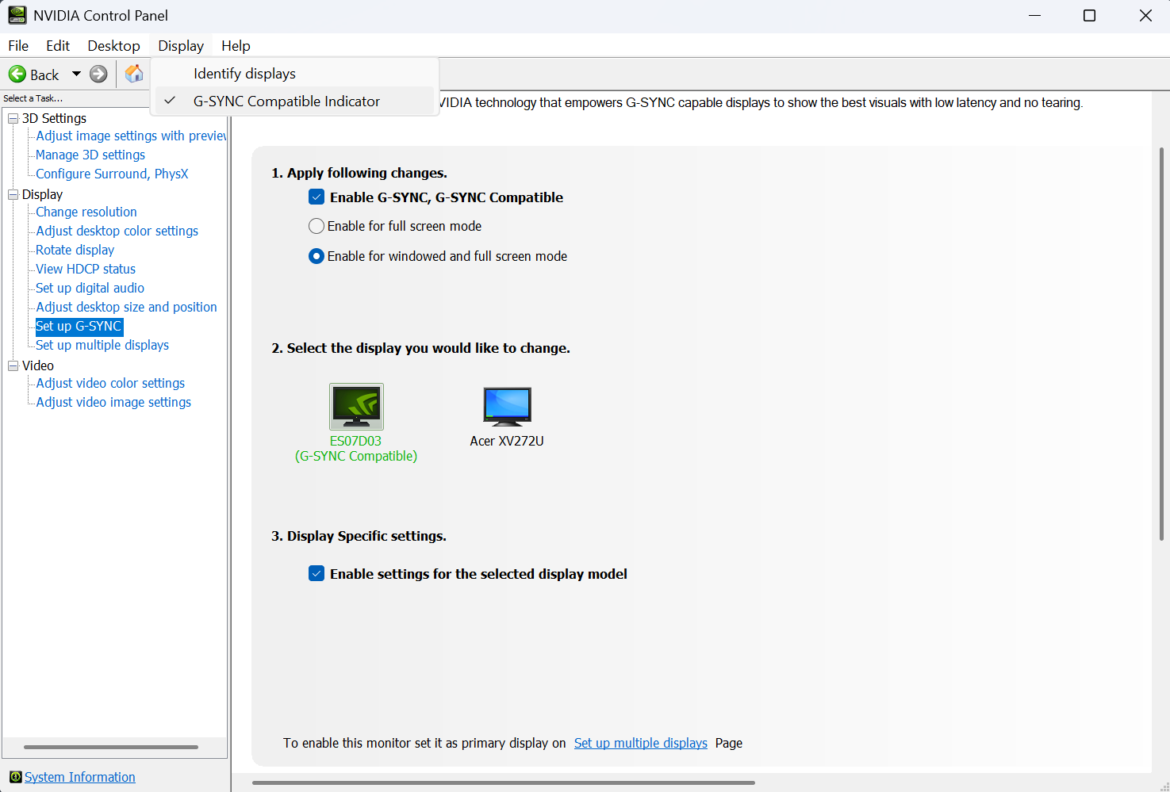The width and height of the screenshot is (1170, 792).
Task: Open the System Information link
Action: point(80,777)
